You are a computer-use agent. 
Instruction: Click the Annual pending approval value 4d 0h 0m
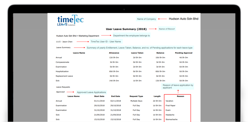[184, 57]
